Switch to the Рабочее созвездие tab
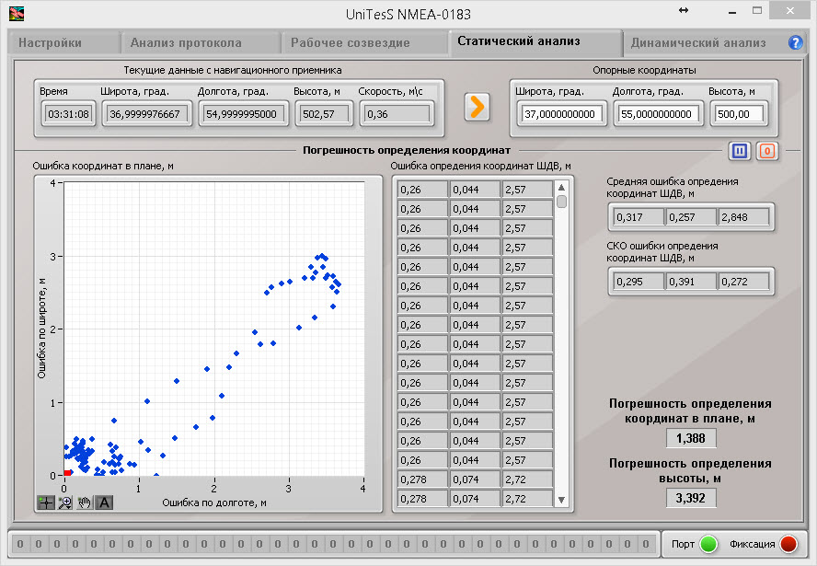Image resolution: width=817 pixels, height=566 pixels. tap(351, 42)
